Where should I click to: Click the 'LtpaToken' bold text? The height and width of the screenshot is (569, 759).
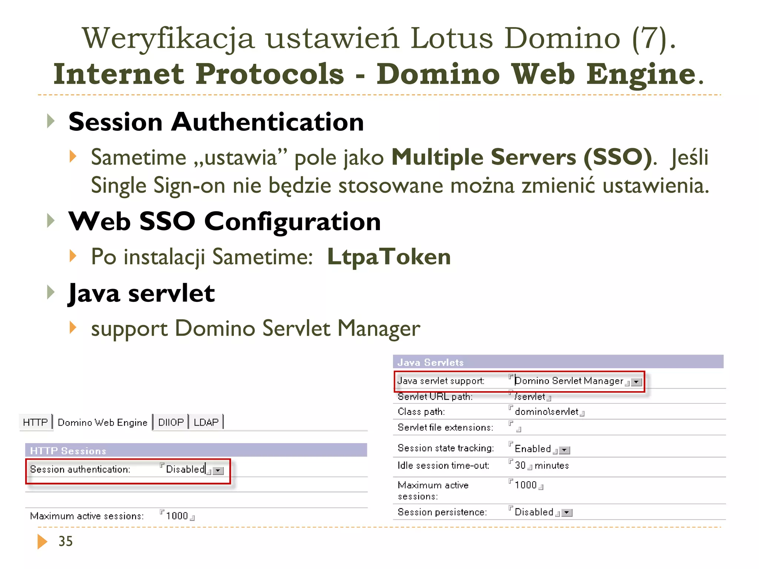(x=389, y=257)
